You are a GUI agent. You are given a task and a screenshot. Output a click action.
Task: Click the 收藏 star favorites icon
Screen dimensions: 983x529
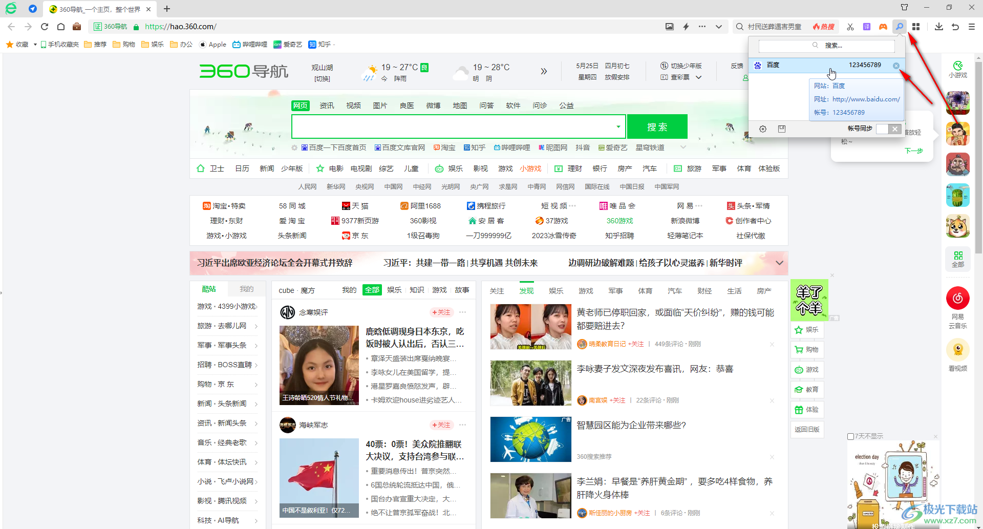(x=9, y=45)
